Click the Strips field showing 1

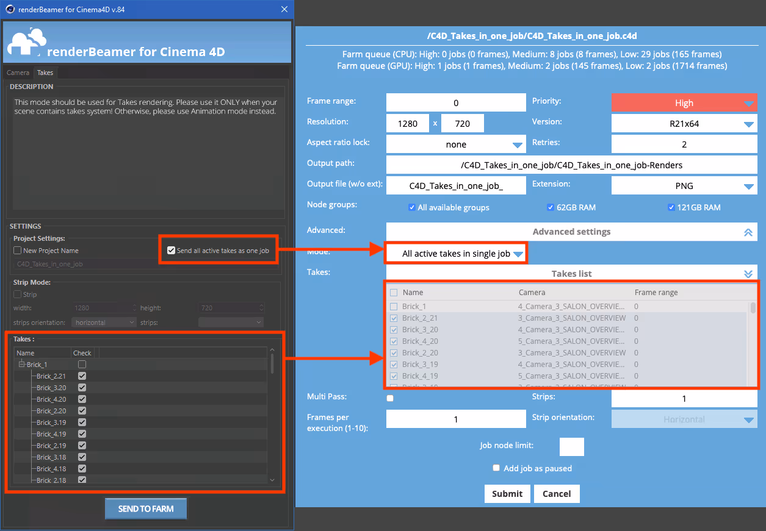(x=684, y=399)
